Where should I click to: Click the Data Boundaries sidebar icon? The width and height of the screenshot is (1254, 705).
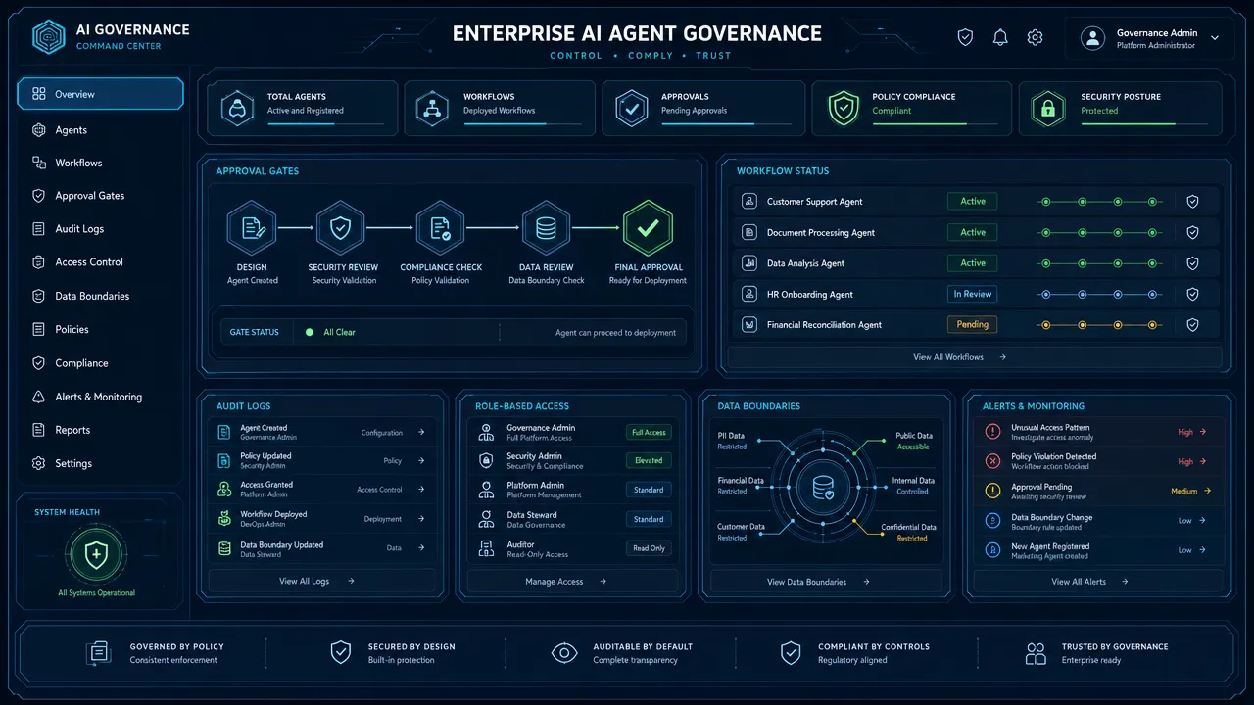(x=39, y=296)
